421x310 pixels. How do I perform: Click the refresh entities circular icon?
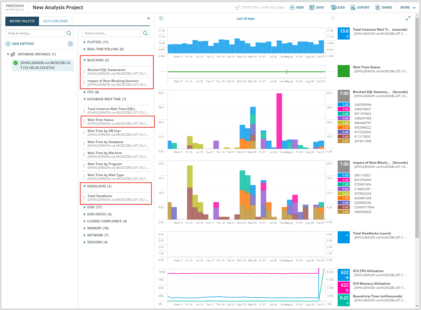[x=70, y=44]
